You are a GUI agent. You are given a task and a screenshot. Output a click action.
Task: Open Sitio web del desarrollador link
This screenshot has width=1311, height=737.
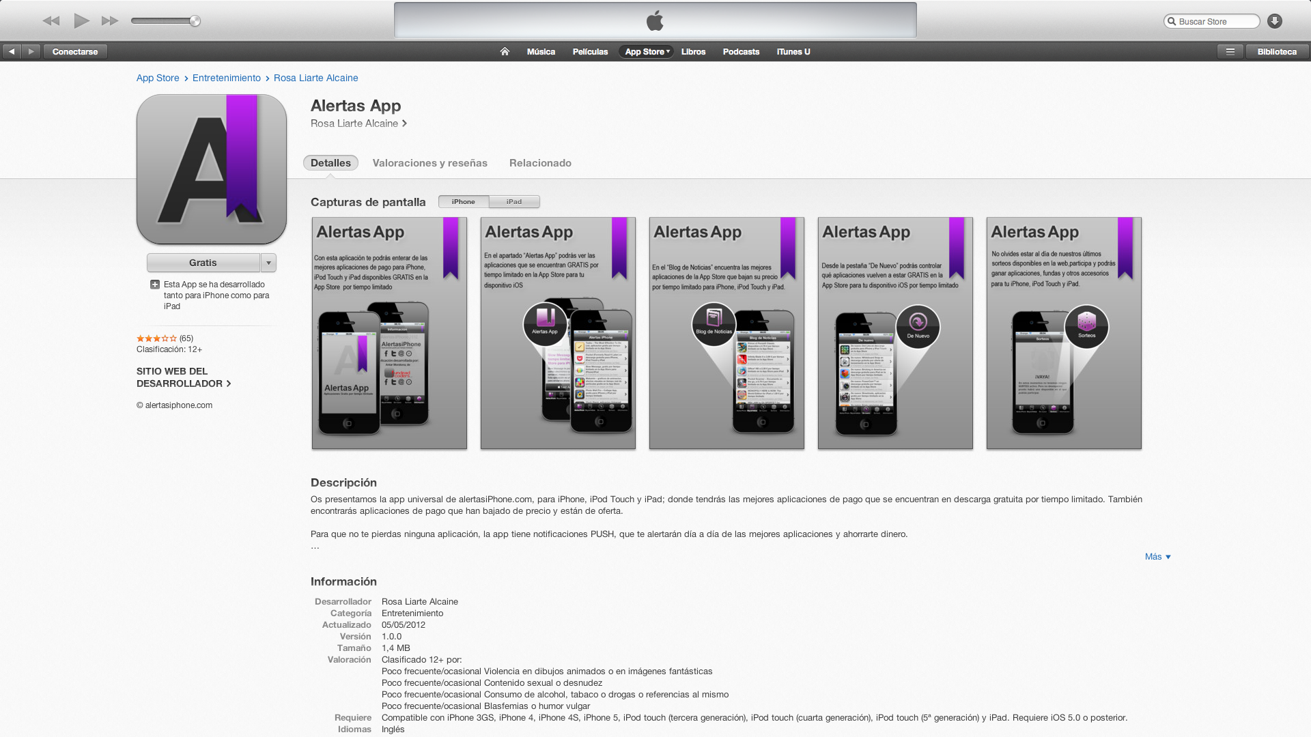(x=184, y=377)
